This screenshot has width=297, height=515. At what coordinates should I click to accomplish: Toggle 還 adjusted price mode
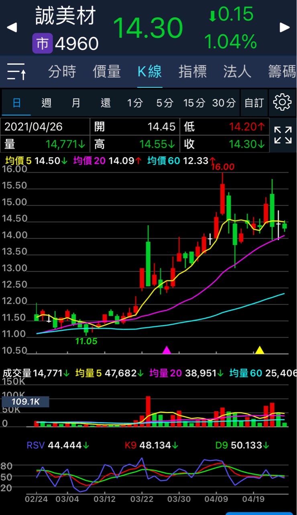(x=106, y=103)
